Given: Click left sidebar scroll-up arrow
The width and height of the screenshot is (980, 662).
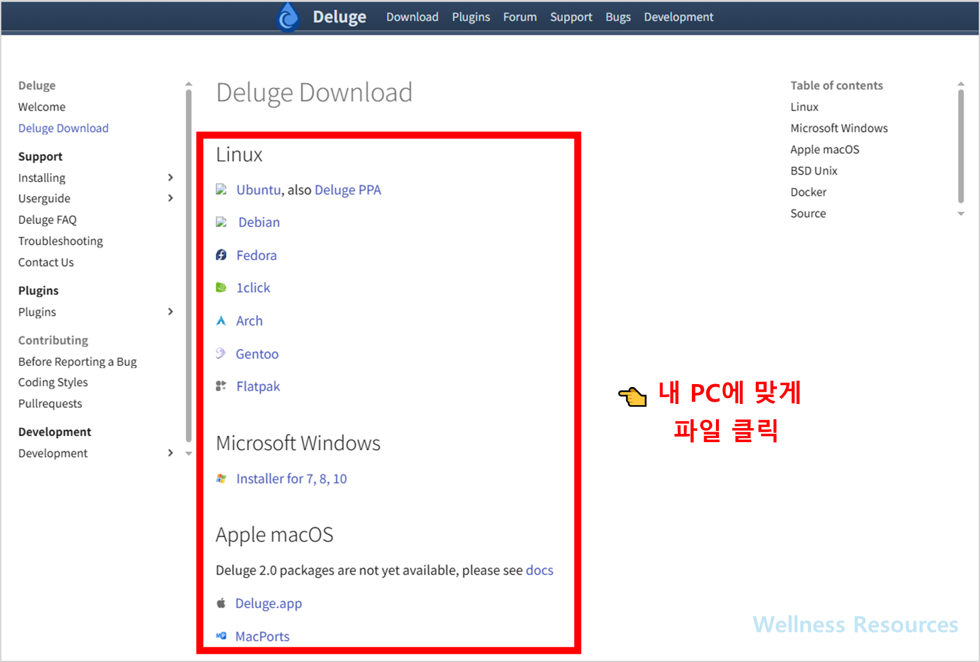Looking at the screenshot, I should click(x=188, y=84).
